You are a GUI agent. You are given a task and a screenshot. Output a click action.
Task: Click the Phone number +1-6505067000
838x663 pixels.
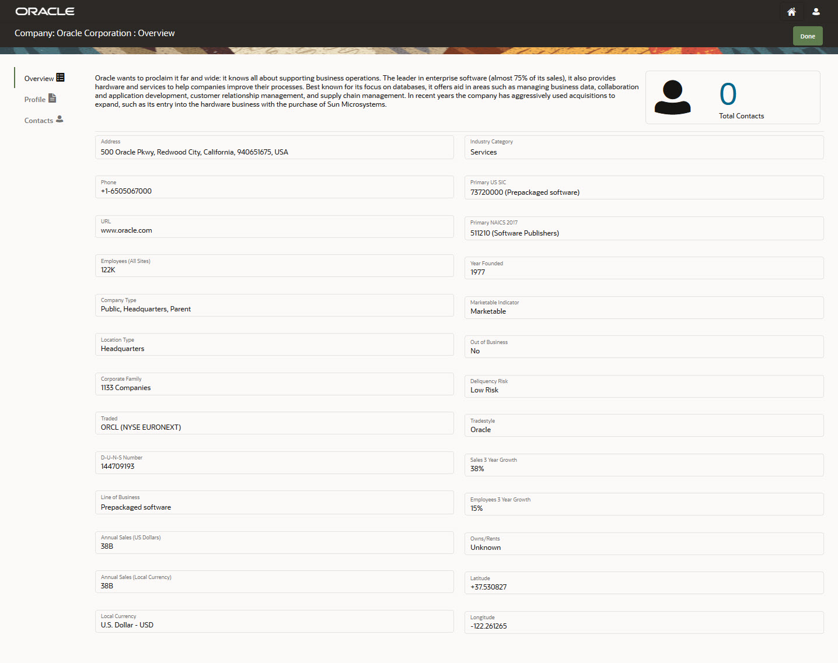coord(126,191)
